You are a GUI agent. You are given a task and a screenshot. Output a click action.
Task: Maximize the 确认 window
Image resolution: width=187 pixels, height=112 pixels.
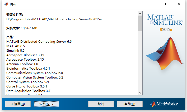(167, 4)
